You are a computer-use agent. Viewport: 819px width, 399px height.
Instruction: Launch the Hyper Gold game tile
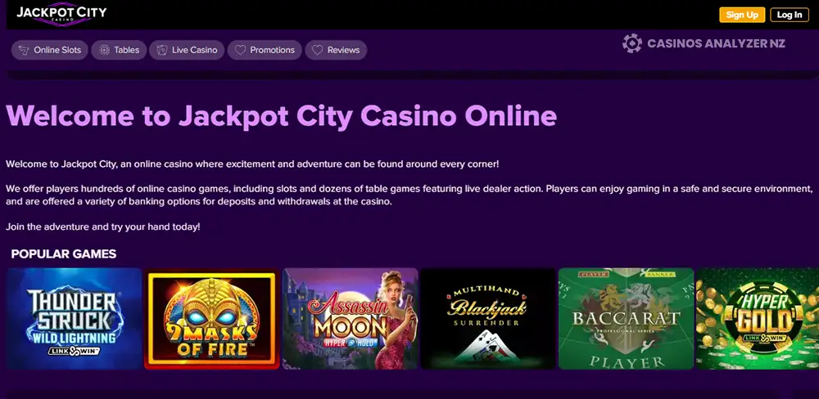pyautogui.click(x=758, y=319)
